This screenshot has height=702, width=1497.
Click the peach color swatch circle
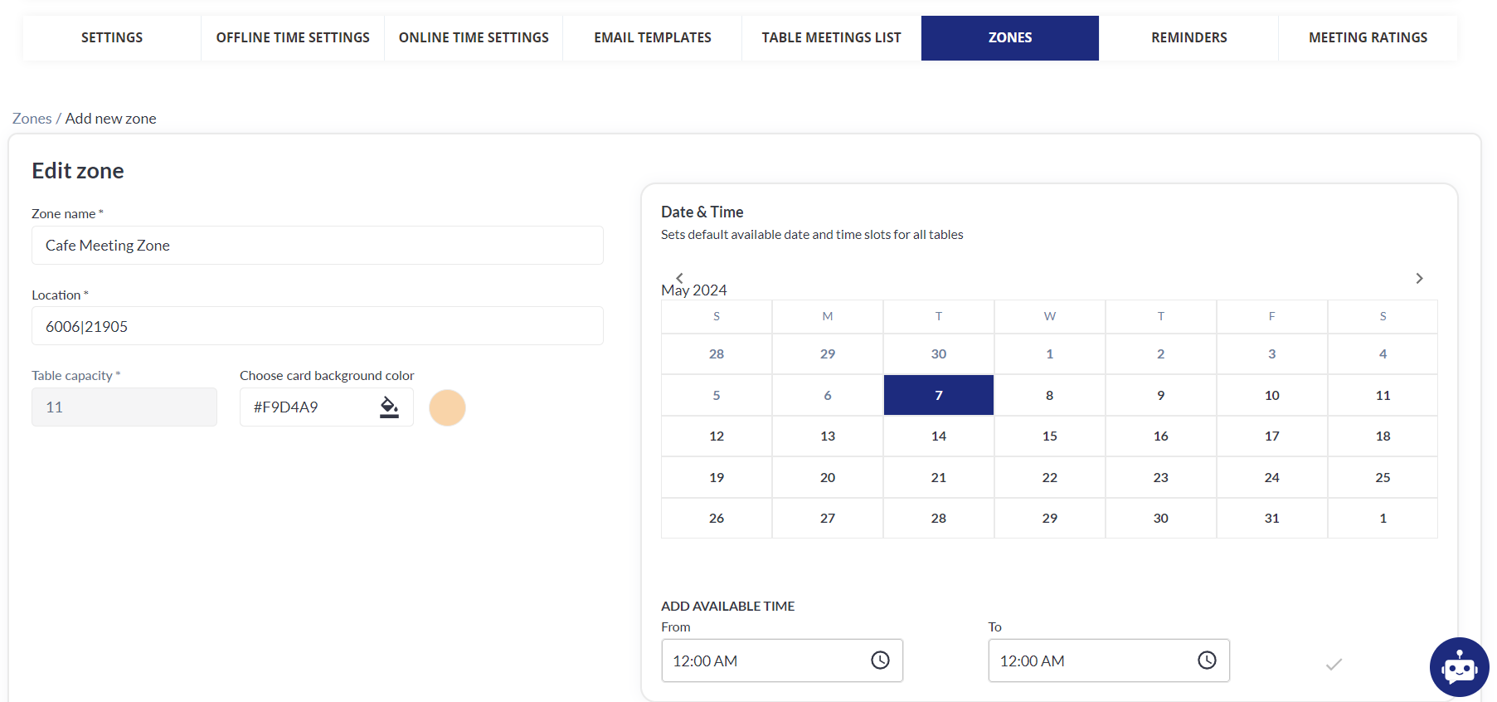coord(447,407)
